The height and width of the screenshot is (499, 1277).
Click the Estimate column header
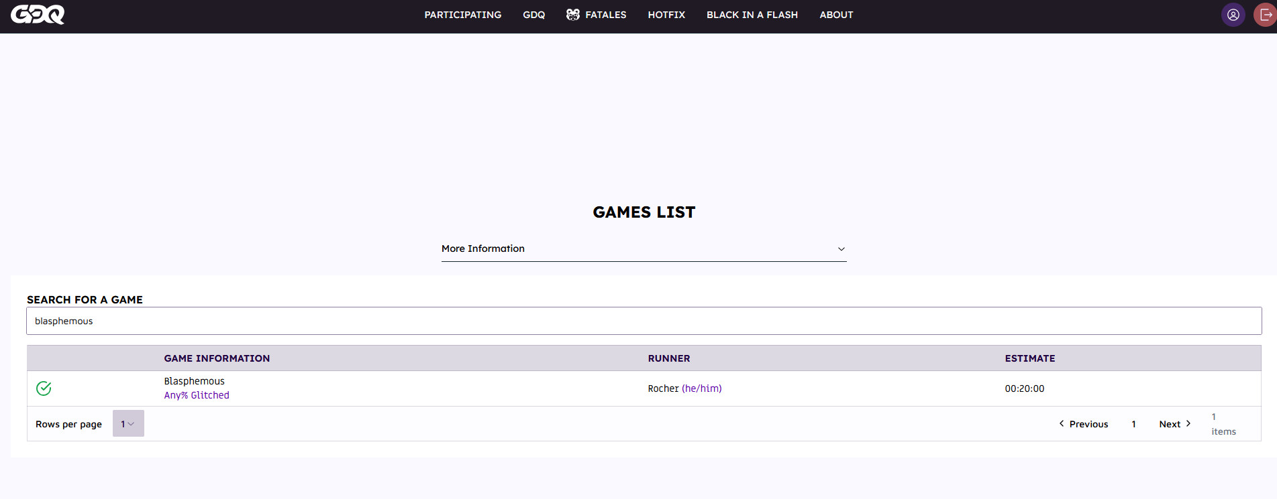[x=1029, y=358]
